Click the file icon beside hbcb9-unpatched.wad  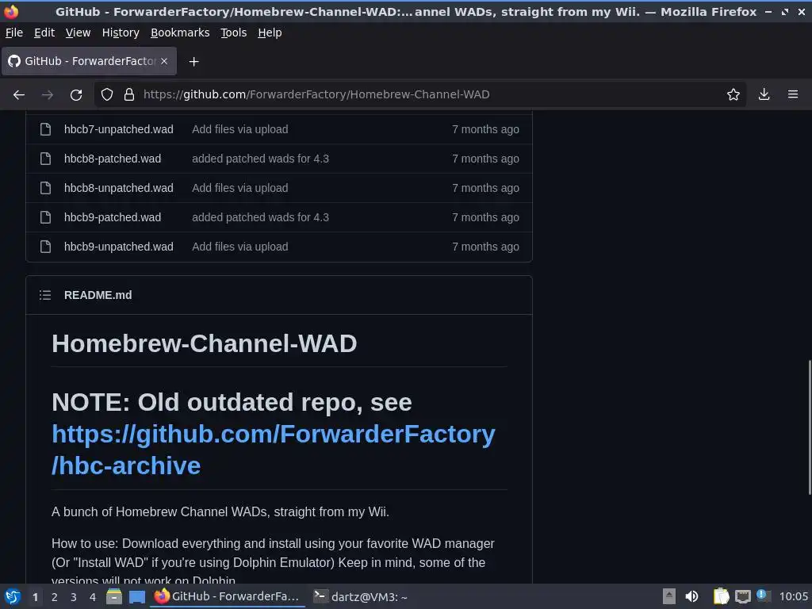coord(45,247)
